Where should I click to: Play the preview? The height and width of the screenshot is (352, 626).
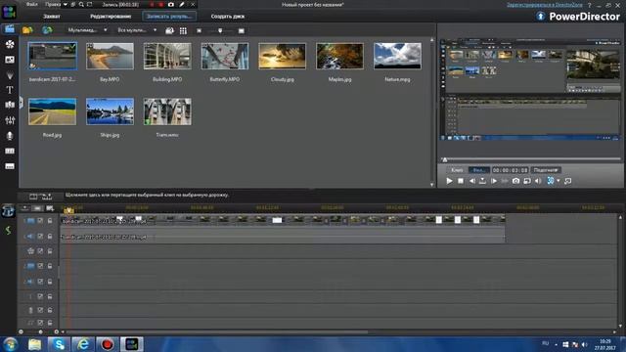tap(449, 181)
